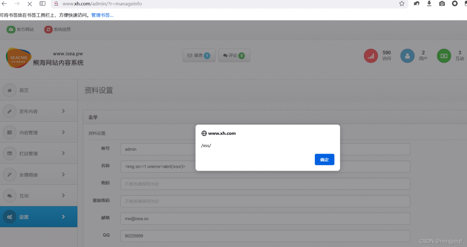Click the browser forward arrow
This screenshot has width=467, height=247.
(x=17, y=3)
